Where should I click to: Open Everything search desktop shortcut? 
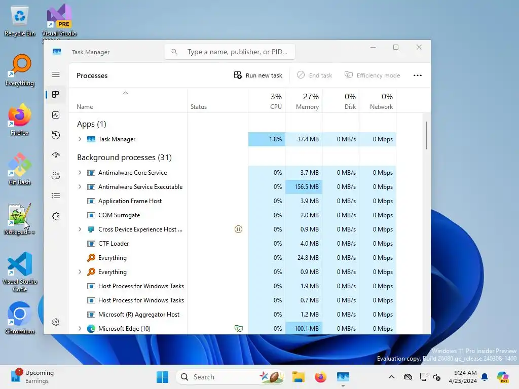point(20,70)
